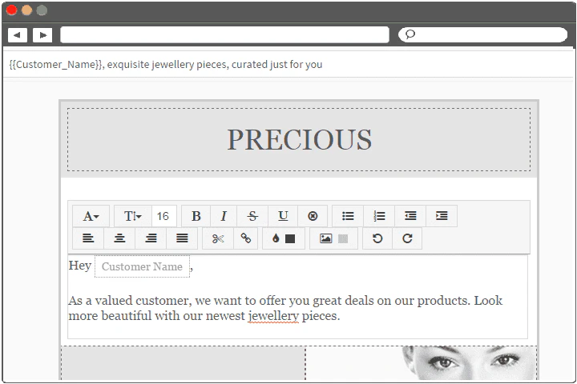Select the woman's face image block
577x384 pixels.
421,363
